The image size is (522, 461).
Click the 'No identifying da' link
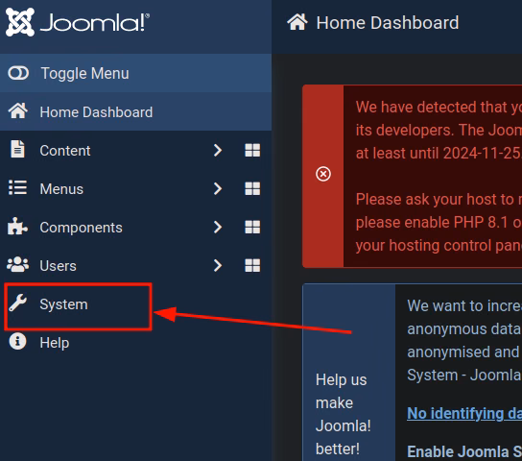[464, 413]
